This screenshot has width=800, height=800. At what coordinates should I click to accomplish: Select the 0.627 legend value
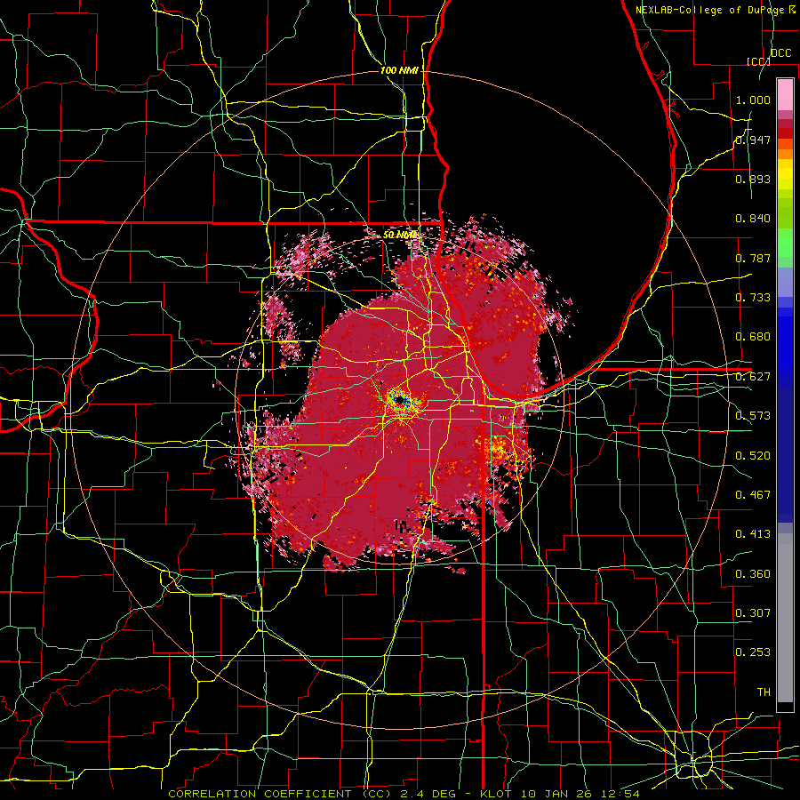[753, 377]
